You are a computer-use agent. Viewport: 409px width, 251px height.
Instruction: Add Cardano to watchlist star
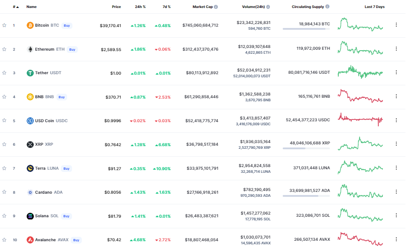[4, 192]
